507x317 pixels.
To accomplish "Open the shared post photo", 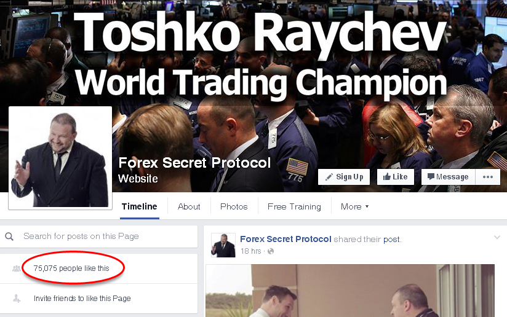I will (x=350, y=291).
